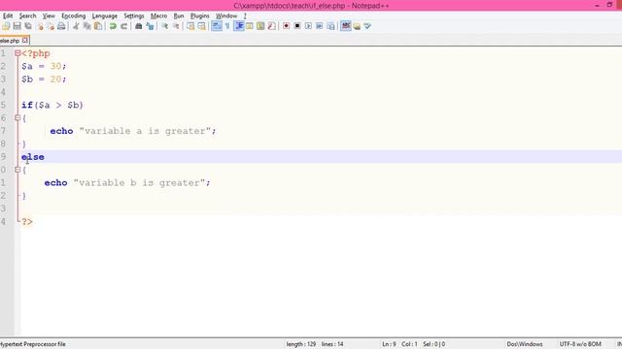Open the View menu
This screenshot has height=349, width=622.
(x=49, y=16)
